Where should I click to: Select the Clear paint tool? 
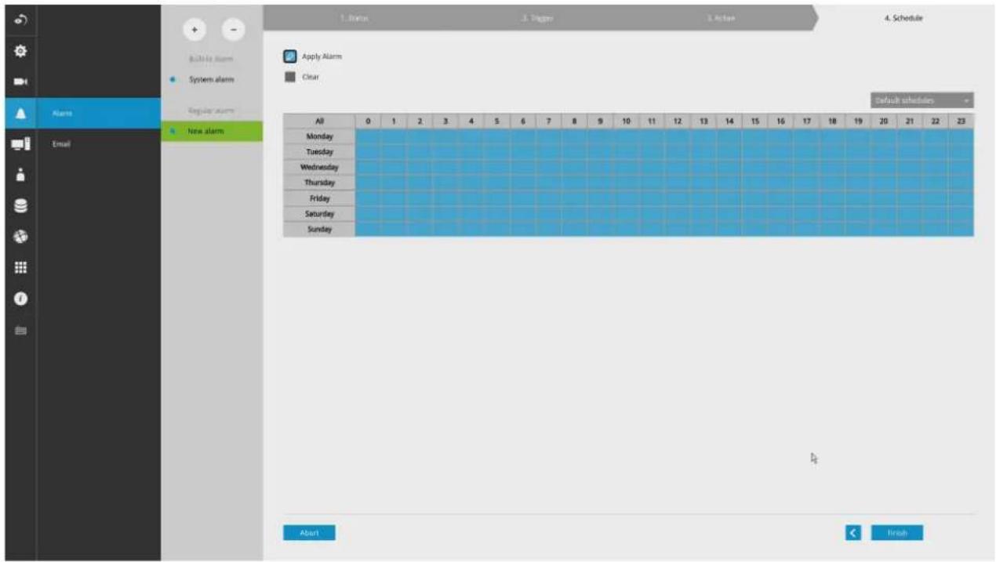pos(290,77)
